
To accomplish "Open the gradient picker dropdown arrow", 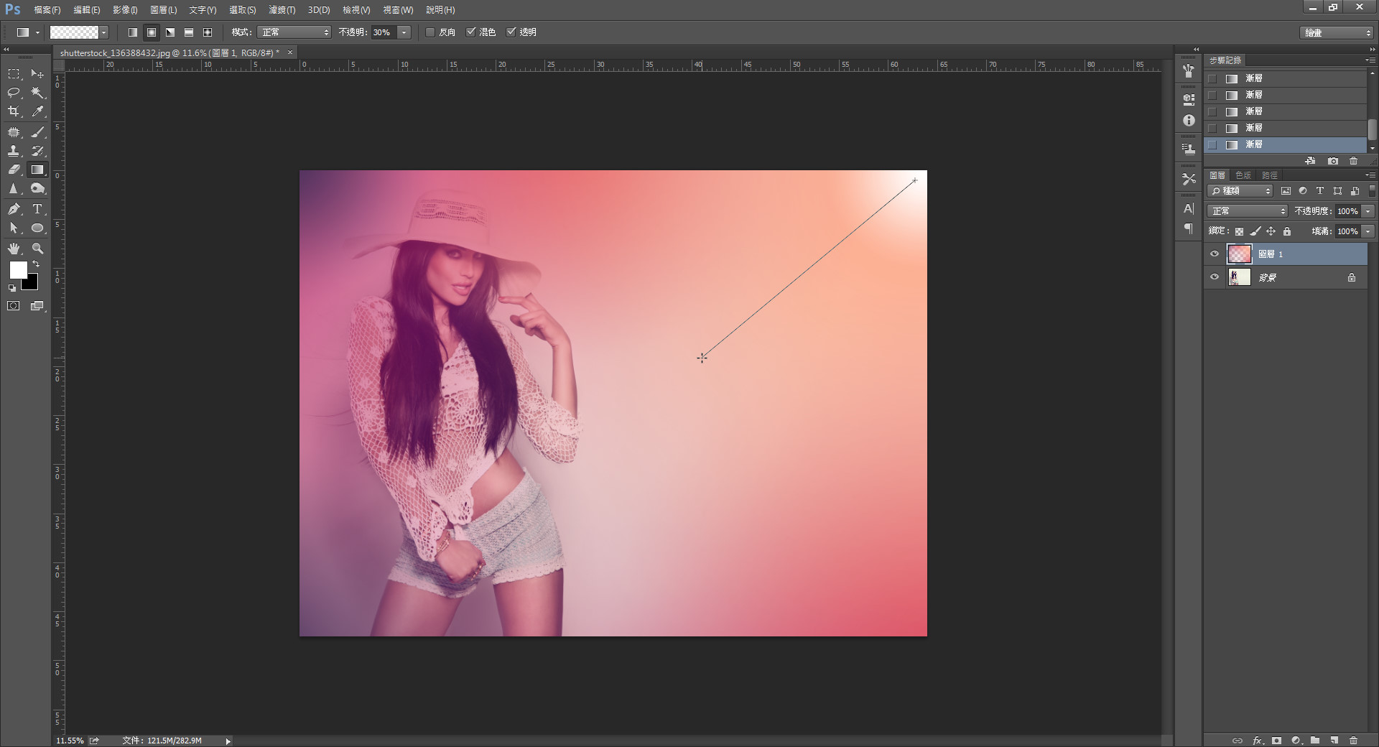I will [104, 32].
